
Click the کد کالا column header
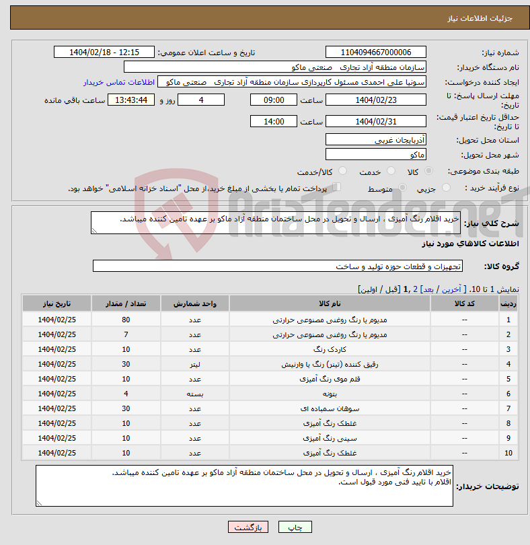[465, 303]
